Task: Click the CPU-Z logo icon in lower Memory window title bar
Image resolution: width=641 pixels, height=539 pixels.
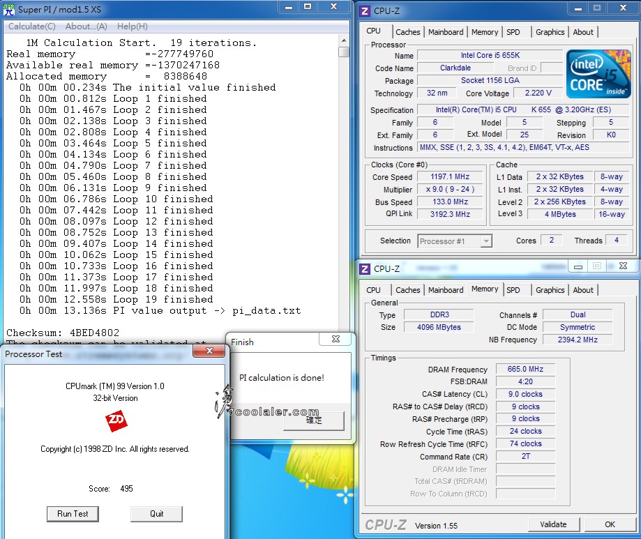Action: point(364,269)
